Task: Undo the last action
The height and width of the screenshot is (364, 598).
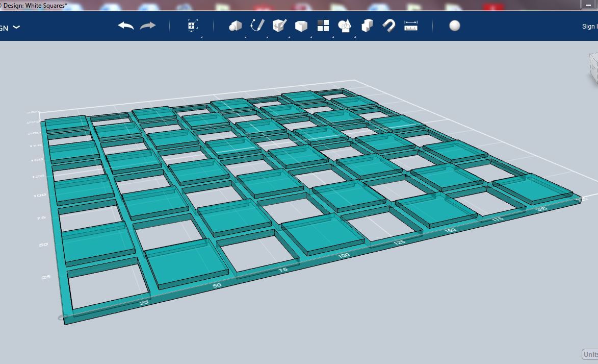Action: point(126,26)
